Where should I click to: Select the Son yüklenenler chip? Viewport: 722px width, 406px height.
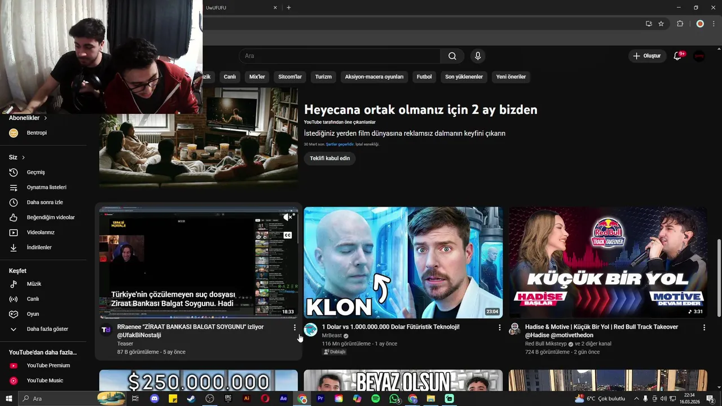coord(464,77)
